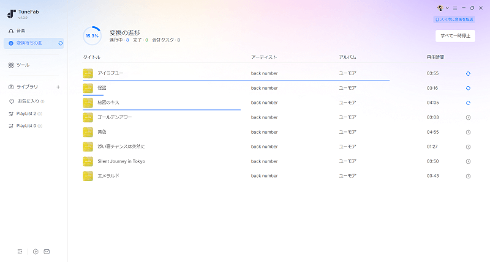Screen dimensions: 490x262
Task: Click duration 04:55 of 黄色
Action: pyautogui.click(x=432, y=132)
